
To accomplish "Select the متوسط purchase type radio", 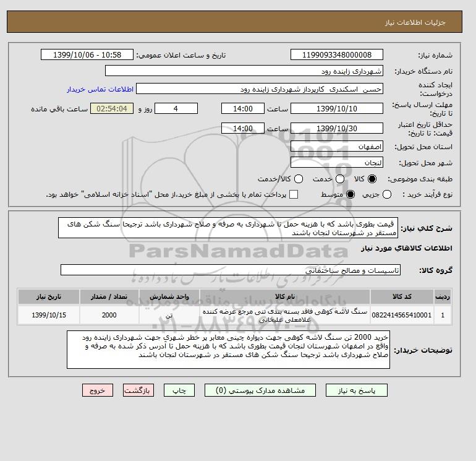I will click(351, 194).
